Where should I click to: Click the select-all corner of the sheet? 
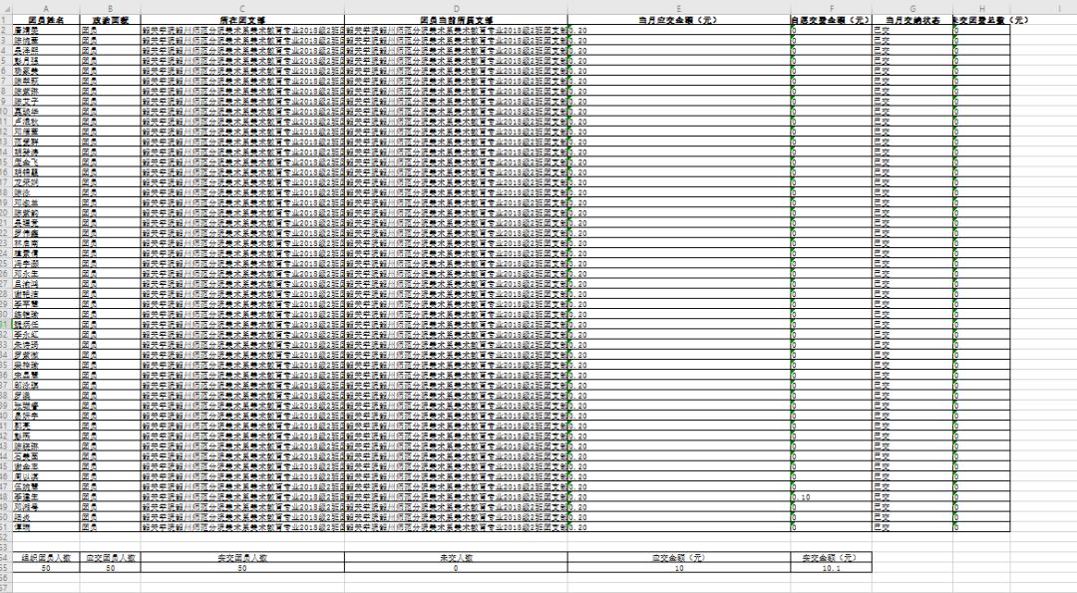6,8
